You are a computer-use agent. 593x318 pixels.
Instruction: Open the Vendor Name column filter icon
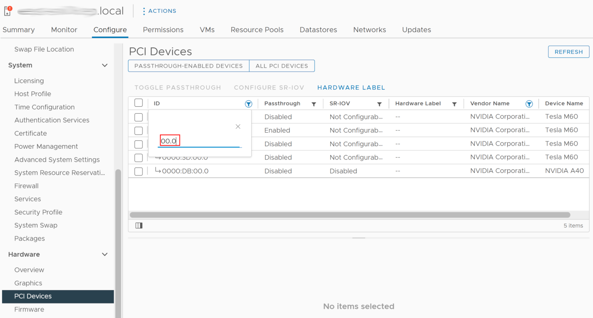[529, 104]
